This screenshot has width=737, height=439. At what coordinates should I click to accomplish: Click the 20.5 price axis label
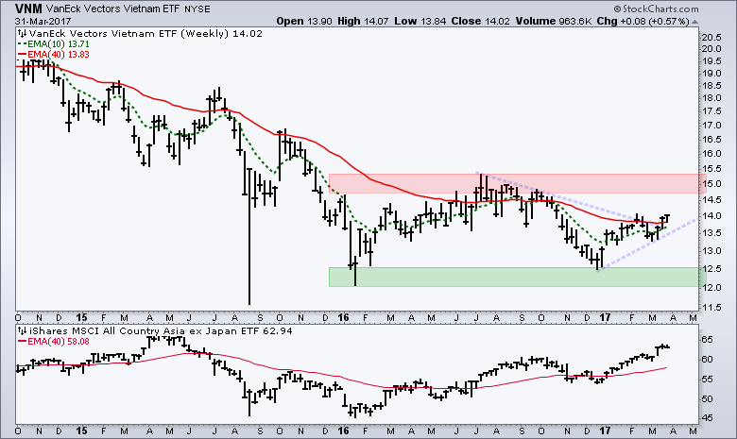(x=711, y=38)
